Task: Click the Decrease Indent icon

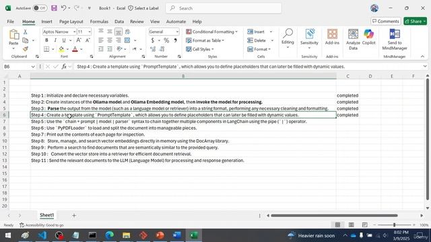Action: (x=101, y=49)
